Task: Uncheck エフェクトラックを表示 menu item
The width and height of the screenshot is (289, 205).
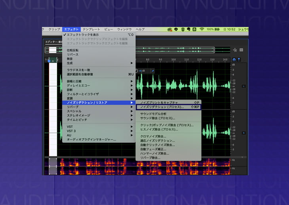Action: (x=82, y=35)
